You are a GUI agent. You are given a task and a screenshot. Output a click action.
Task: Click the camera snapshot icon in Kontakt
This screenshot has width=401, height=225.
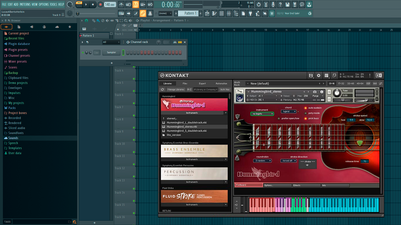click(315, 92)
